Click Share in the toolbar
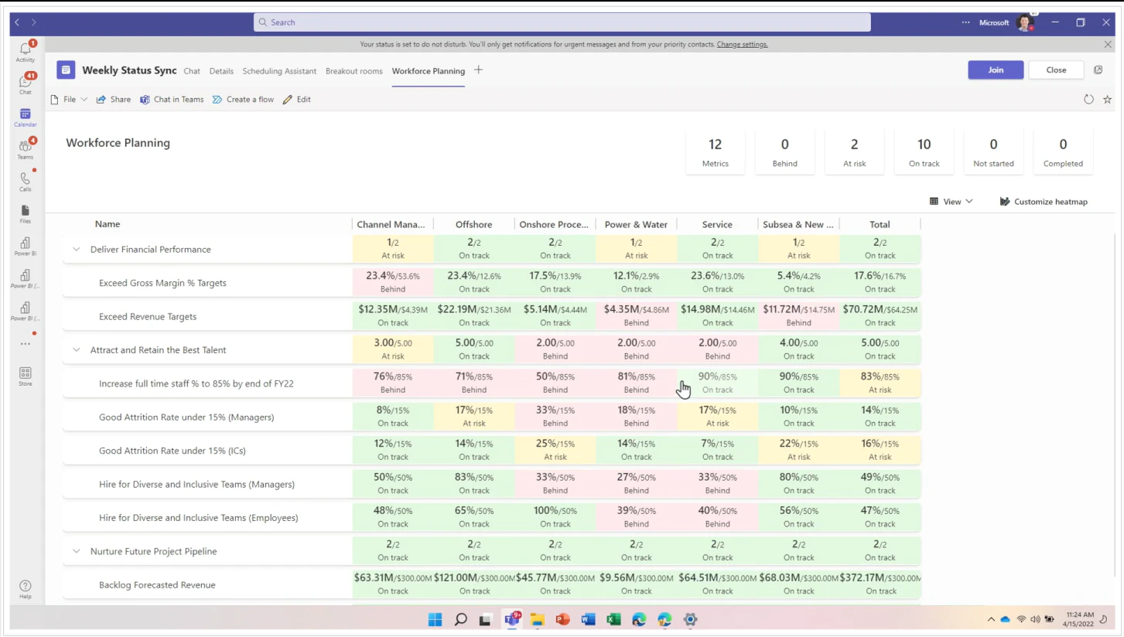 click(114, 99)
